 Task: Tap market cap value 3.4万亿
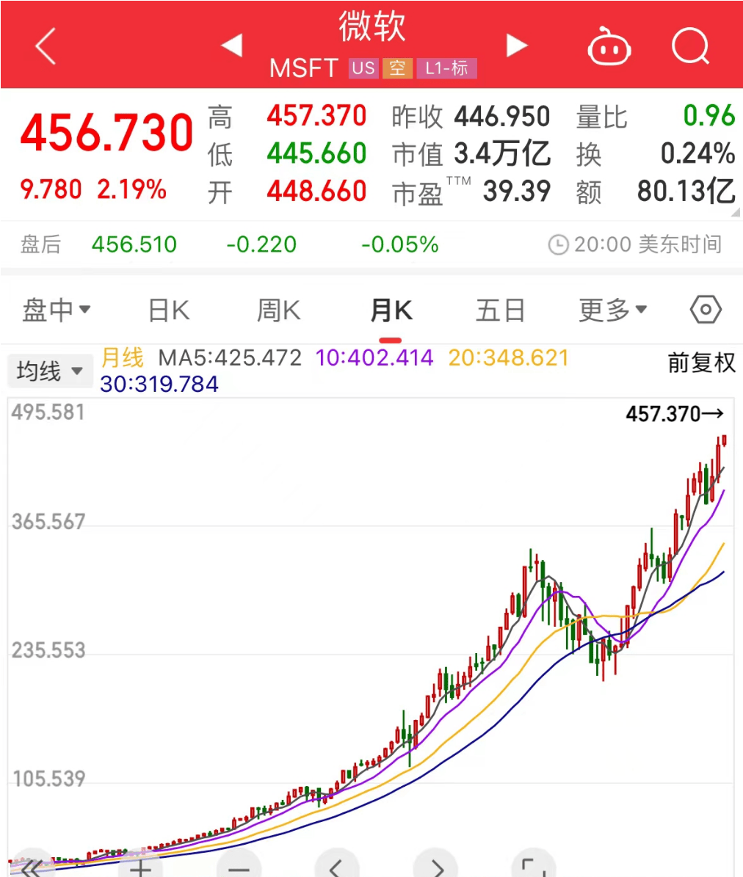tap(502, 153)
